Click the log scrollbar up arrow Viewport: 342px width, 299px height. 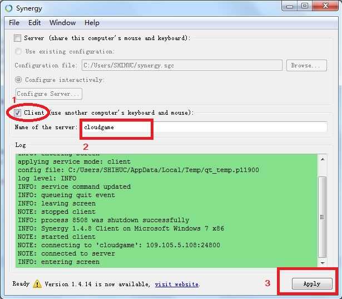click(323, 159)
